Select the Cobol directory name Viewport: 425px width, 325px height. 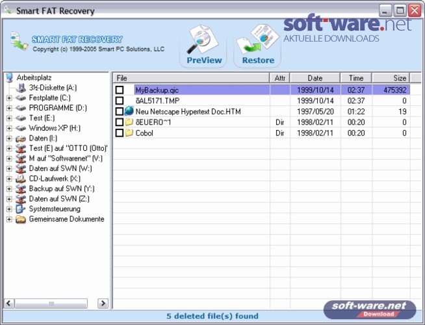point(144,133)
